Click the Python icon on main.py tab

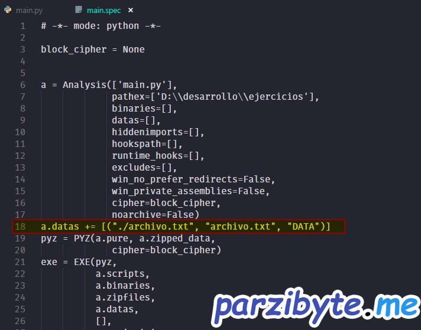click(7, 11)
